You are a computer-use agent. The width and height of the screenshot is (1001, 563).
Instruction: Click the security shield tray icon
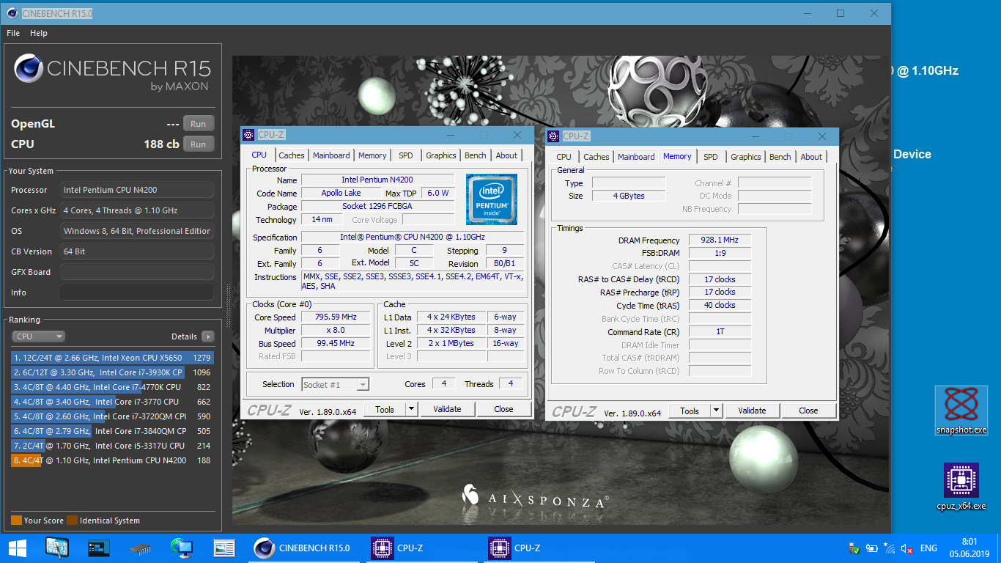point(854,548)
